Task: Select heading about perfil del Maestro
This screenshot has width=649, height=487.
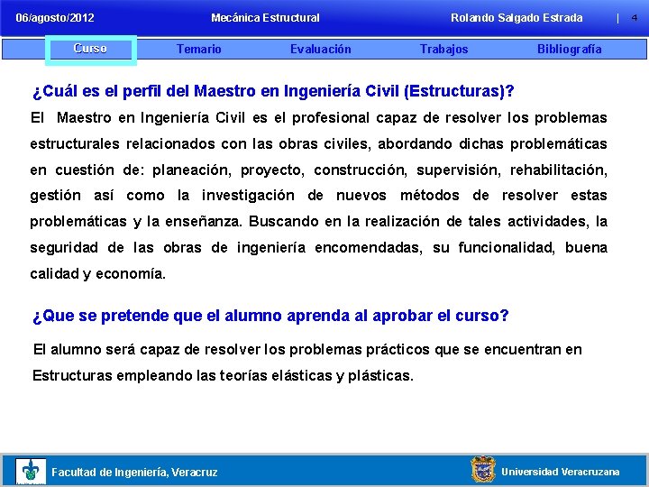Action: click(273, 91)
